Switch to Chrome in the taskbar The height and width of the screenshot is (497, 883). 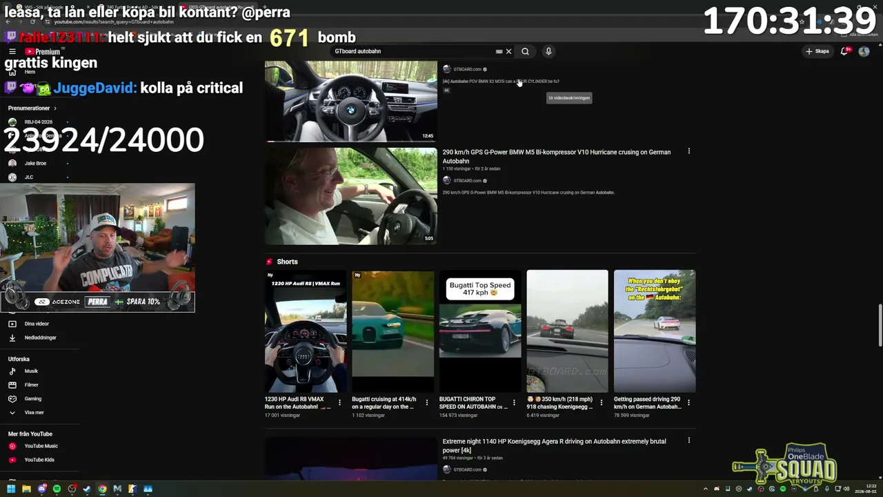[102, 489]
